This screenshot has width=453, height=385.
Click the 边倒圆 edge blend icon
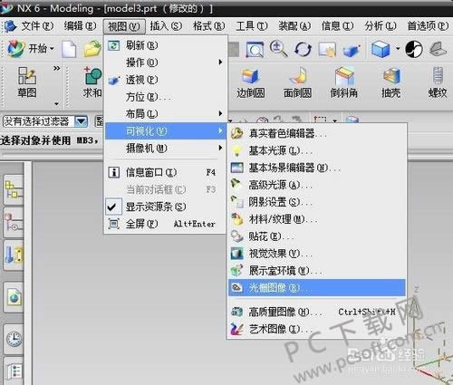(250, 76)
